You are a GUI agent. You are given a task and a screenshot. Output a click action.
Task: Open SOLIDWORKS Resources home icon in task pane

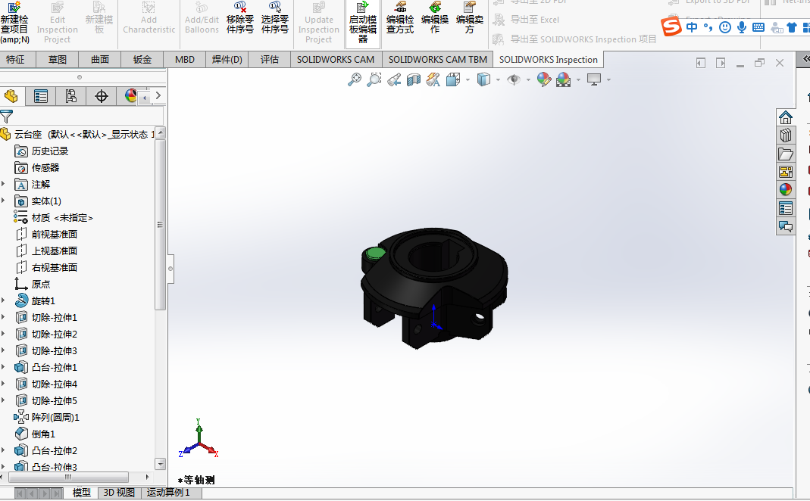785,117
